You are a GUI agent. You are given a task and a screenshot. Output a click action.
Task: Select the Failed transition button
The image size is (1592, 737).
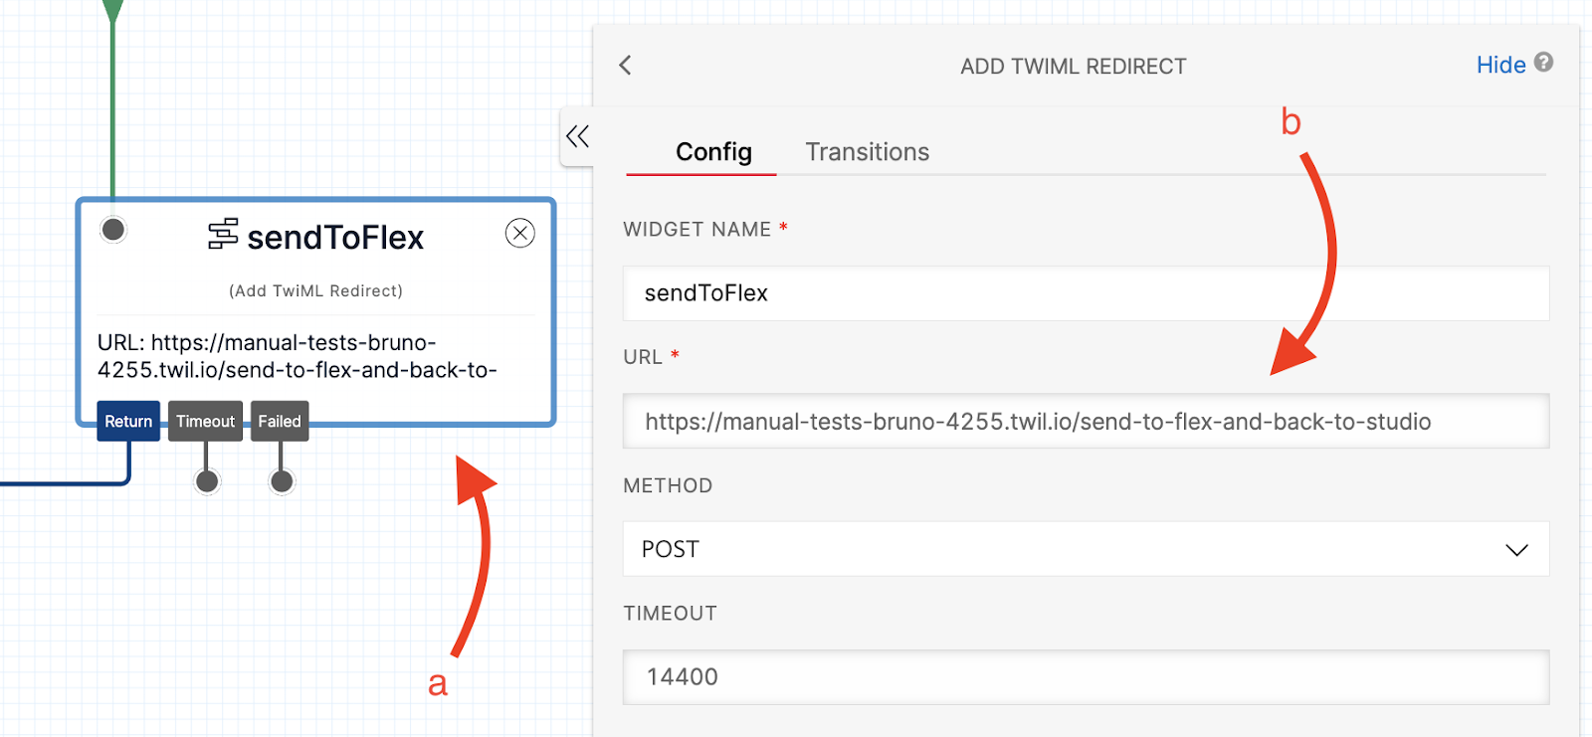(280, 422)
